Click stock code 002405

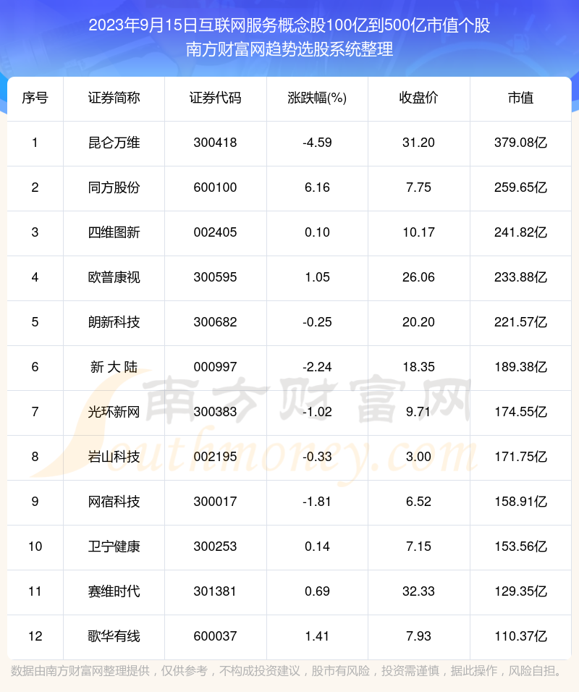click(216, 232)
